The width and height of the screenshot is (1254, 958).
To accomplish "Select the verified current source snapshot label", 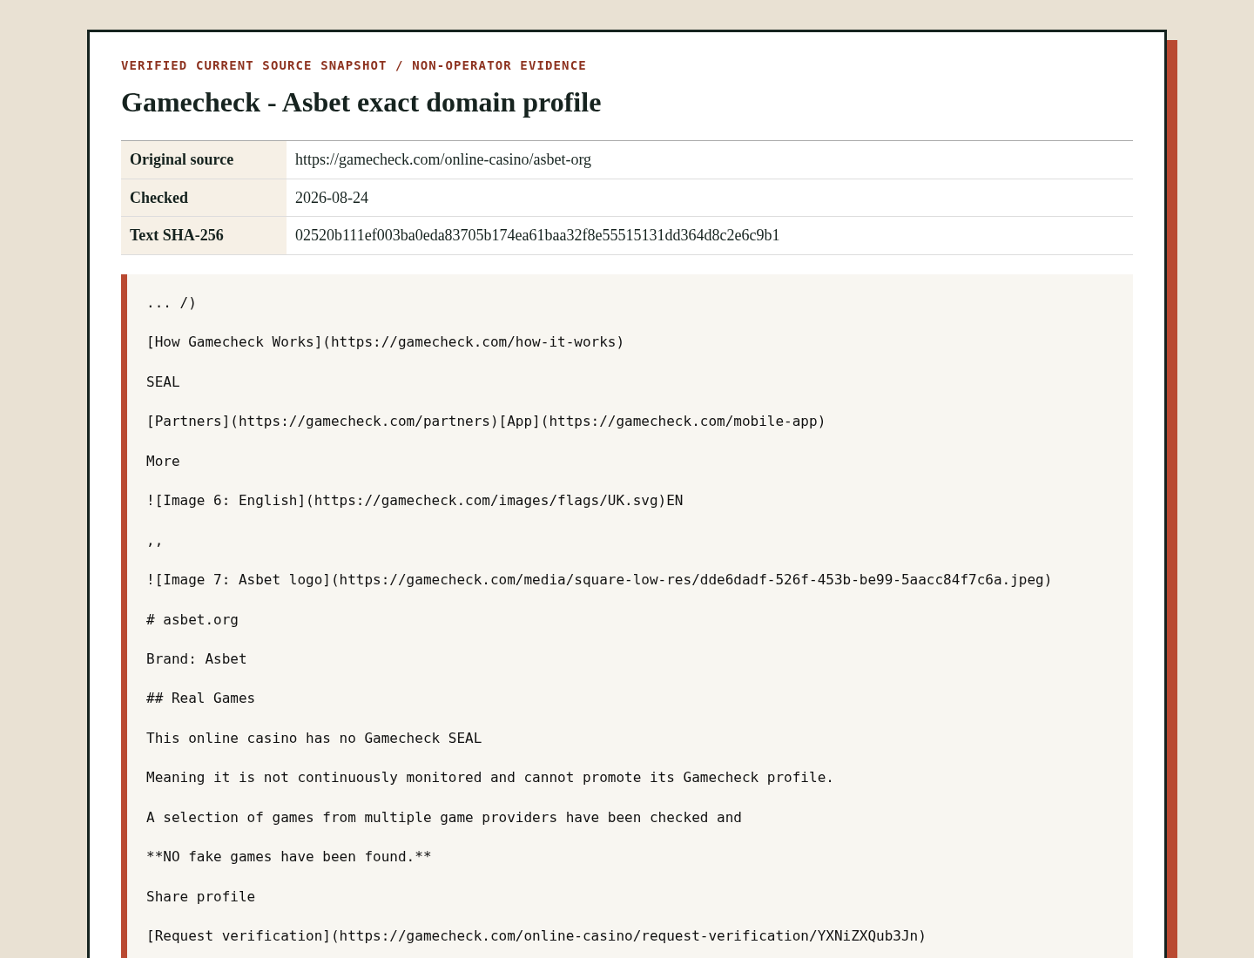I will pyautogui.click(x=354, y=65).
